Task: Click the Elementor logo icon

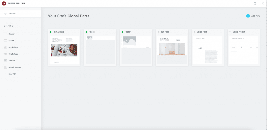Action: coord(5,3)
